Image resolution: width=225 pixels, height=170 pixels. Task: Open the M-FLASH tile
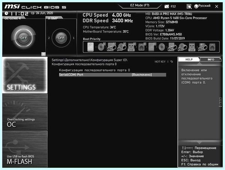click(x=25, y=149)
